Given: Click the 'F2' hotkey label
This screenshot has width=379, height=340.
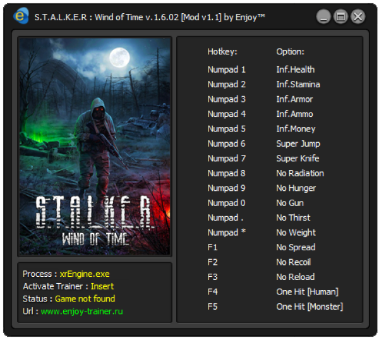Looking at the screenshot, I should [x=212, y=262].
